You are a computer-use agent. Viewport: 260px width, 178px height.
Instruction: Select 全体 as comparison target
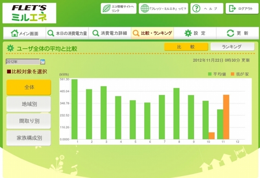(x=28, y=87)
